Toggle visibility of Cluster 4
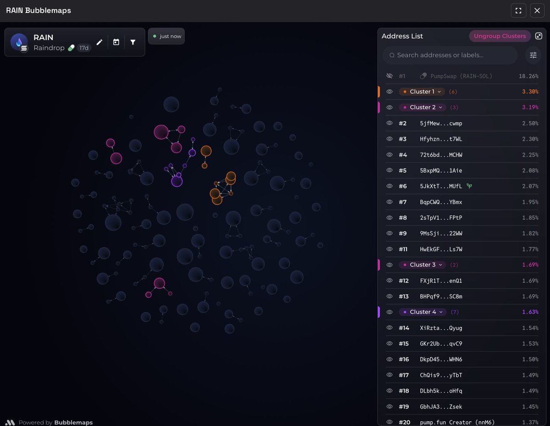550x426 pixels. tap(390, 312)
